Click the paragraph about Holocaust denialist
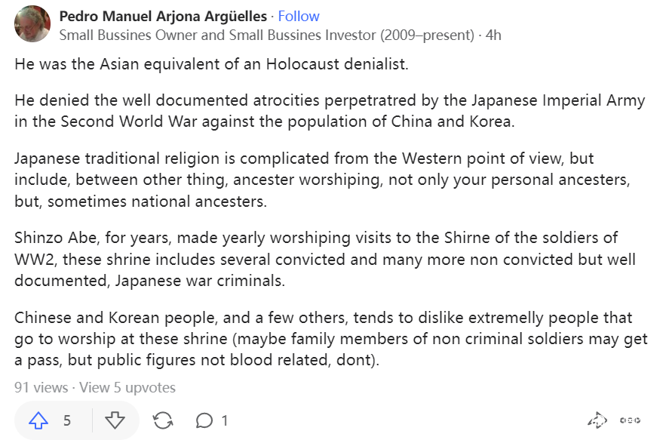Viewport: 663px width, 440px height. point(211,64)
